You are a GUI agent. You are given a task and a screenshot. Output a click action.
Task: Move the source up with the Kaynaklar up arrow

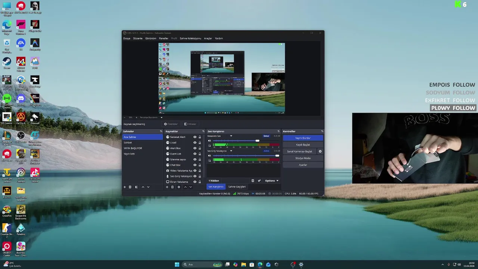coord(185,187)
